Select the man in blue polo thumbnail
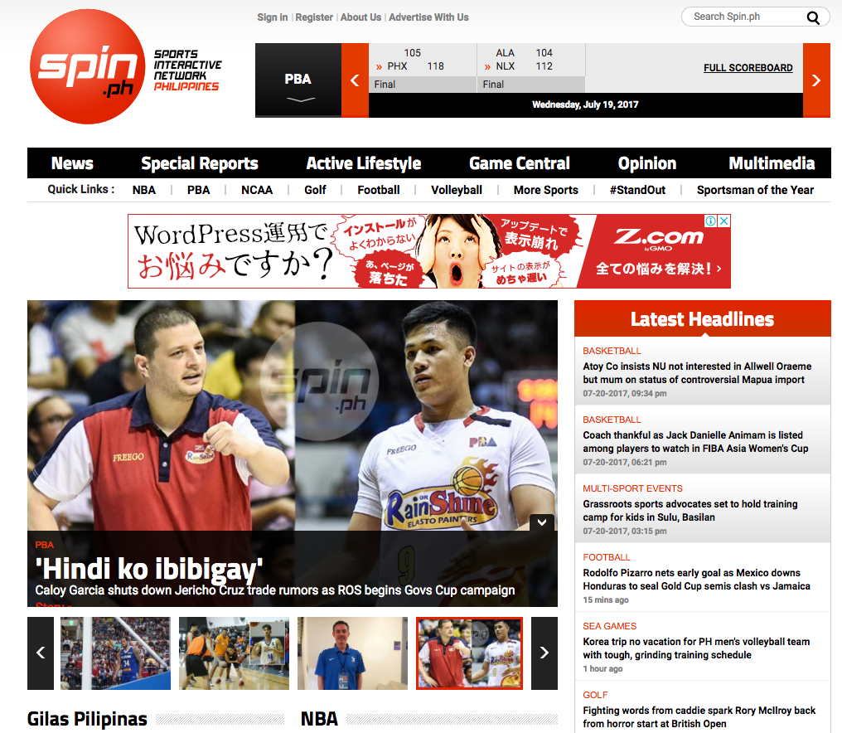 tap(352, 653)
